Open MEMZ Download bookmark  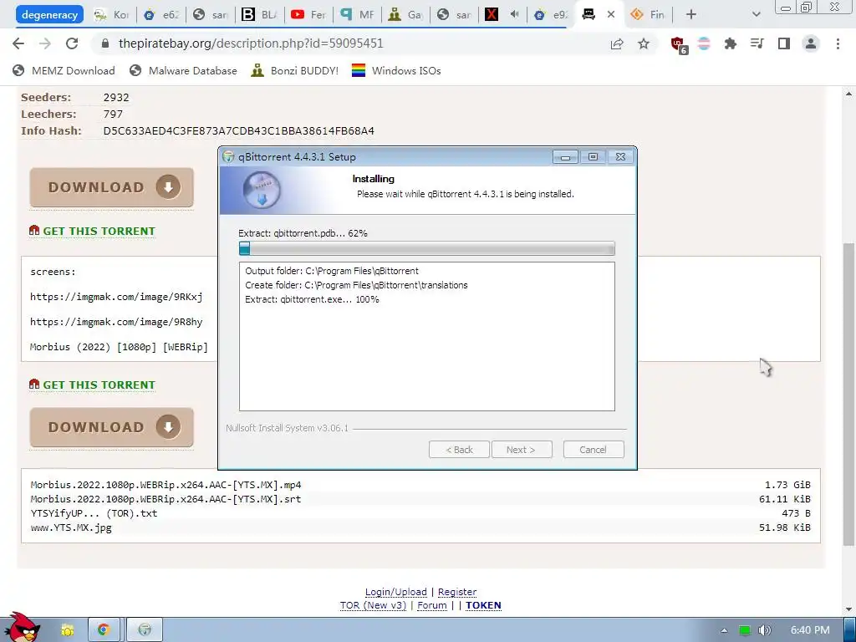tap(64, 70)
